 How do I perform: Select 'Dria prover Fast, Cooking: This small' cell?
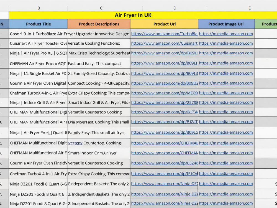click(x=99, y=122)
